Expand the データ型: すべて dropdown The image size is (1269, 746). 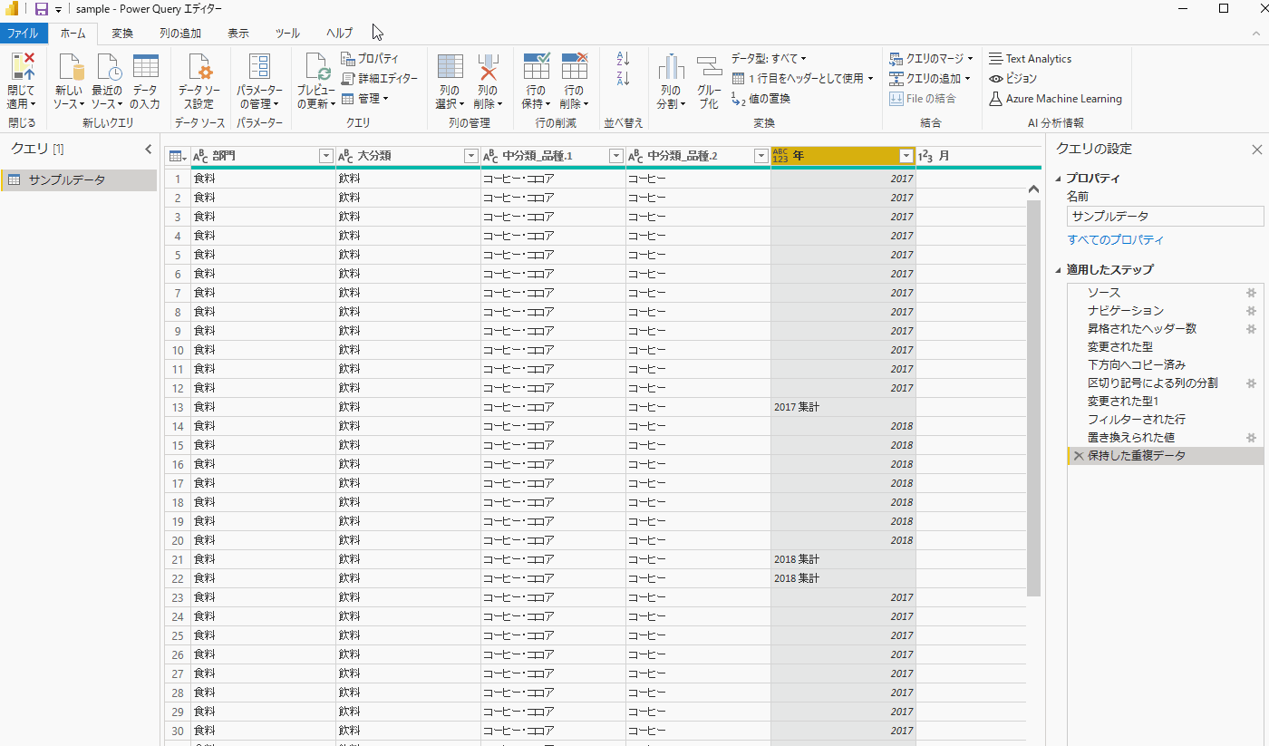pos(769,58)
